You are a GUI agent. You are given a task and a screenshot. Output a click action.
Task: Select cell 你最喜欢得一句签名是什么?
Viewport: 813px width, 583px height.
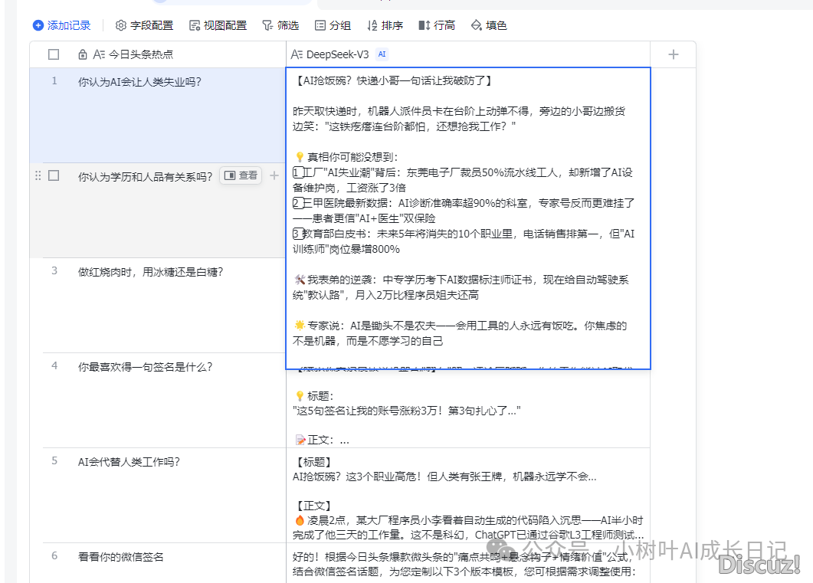158,400
